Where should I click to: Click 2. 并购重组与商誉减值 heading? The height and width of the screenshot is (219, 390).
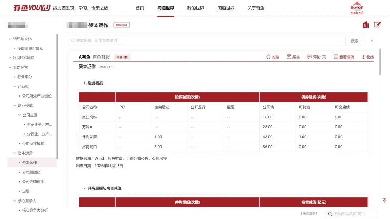[x=102, y=188]
